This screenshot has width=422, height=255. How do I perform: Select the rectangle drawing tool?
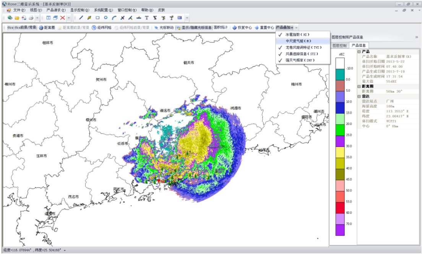(97, 18)
